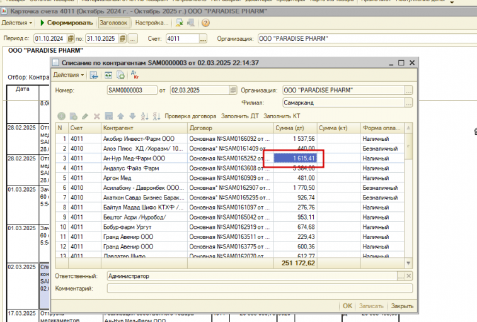Select the Бештог Асри /Нурободо/ row

(230, 217)
